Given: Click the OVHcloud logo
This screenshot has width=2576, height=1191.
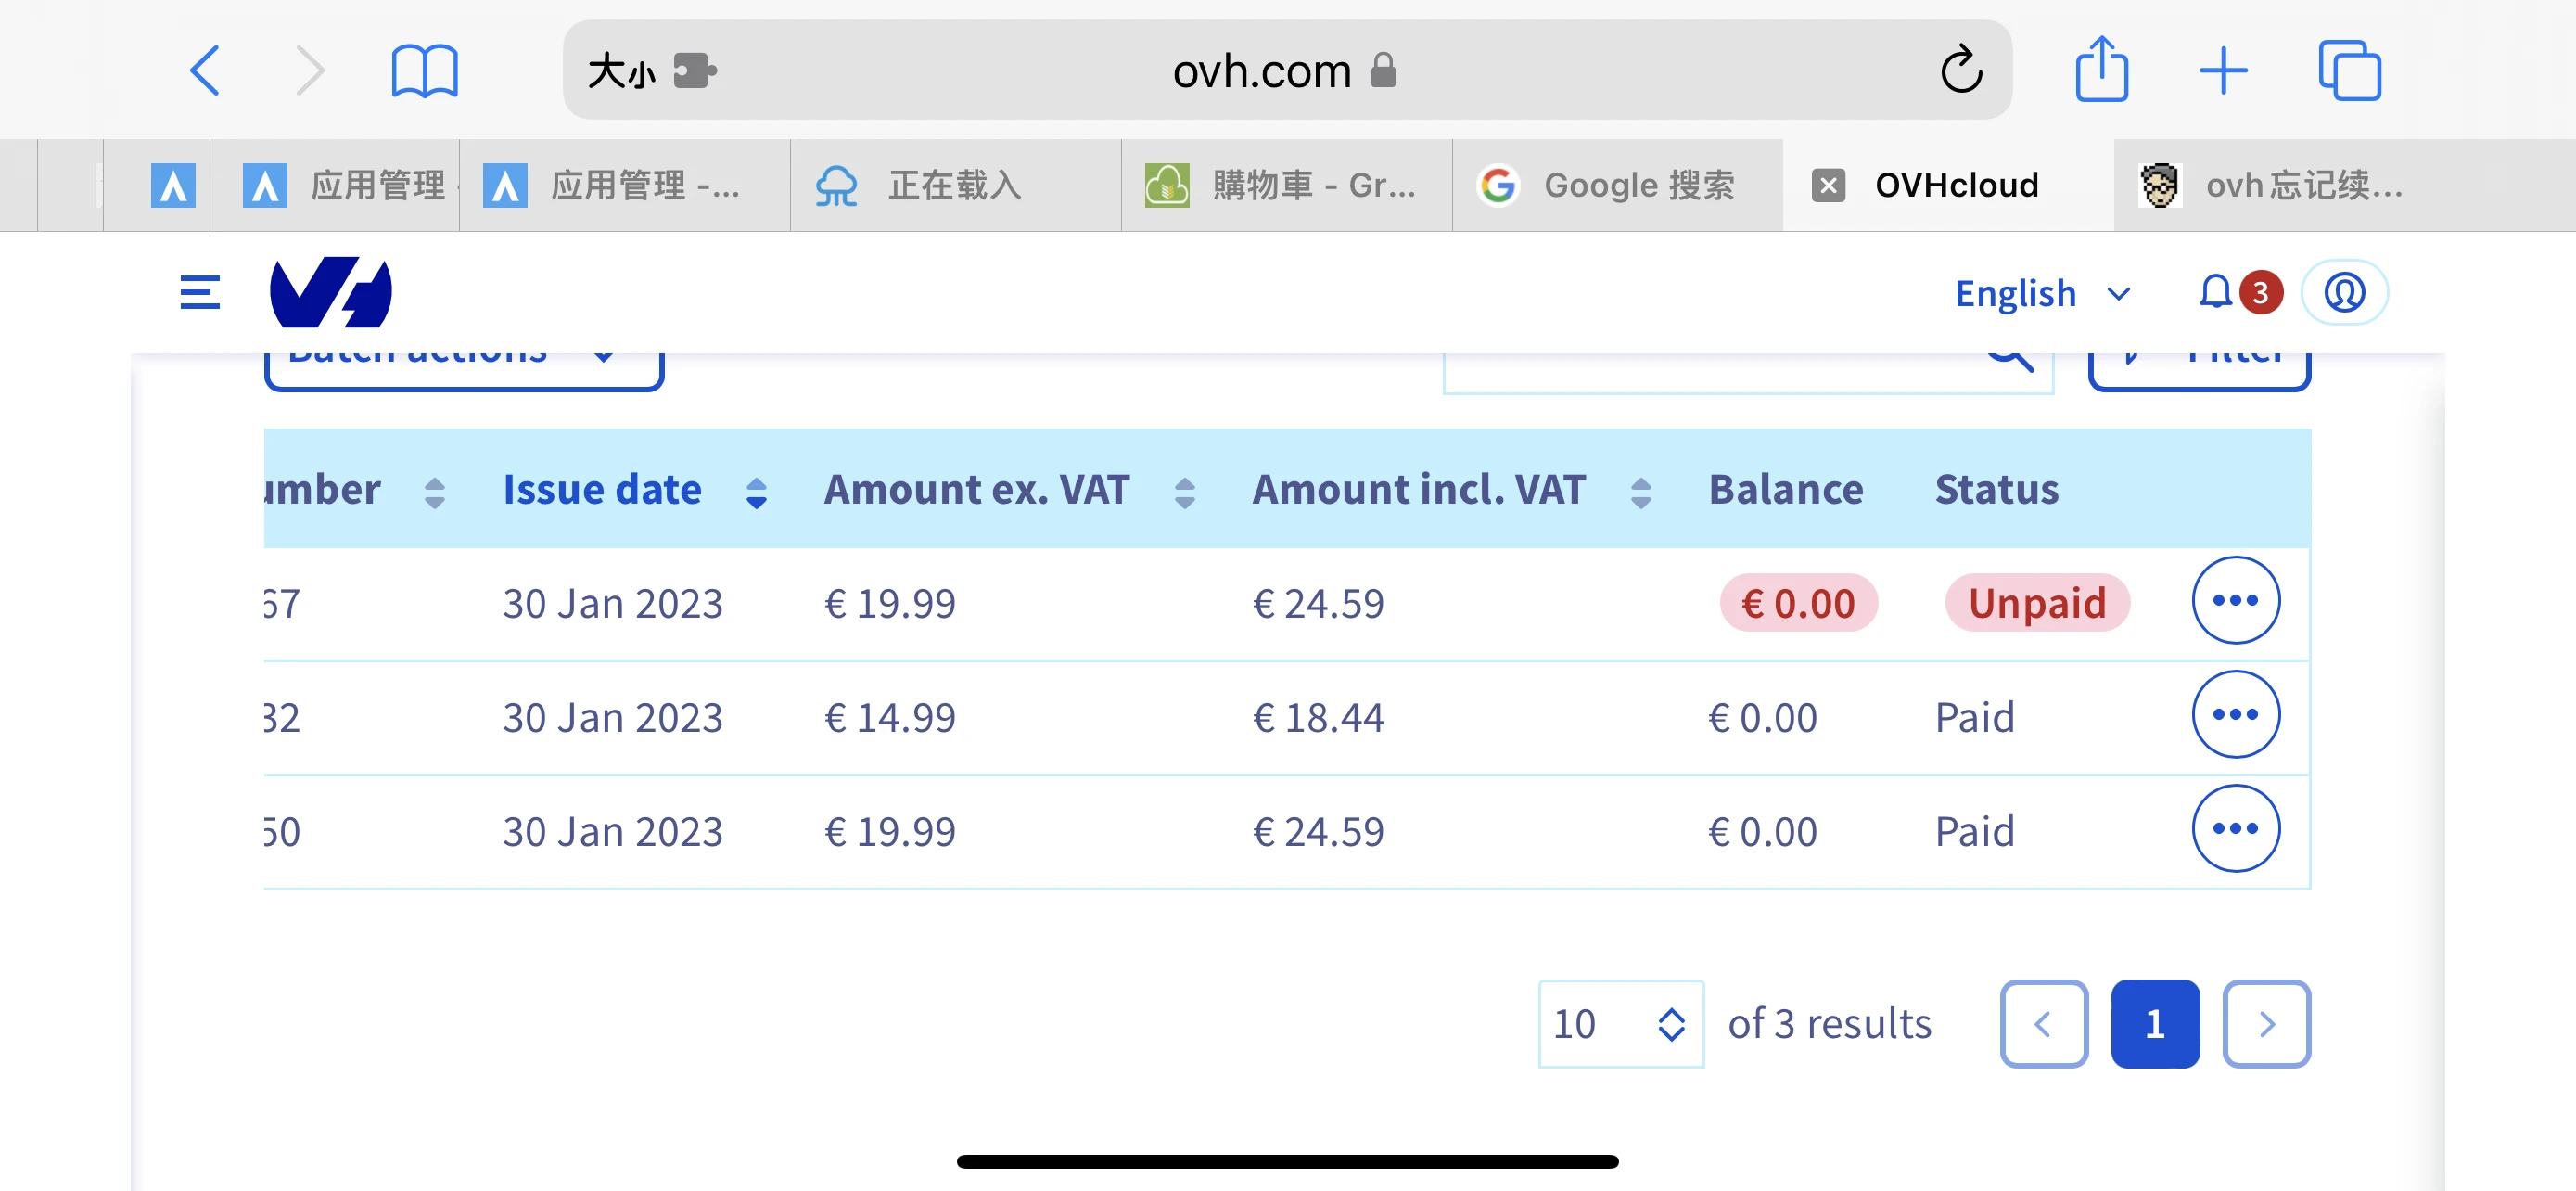Looking at the screenshot, I should point(330,292).
